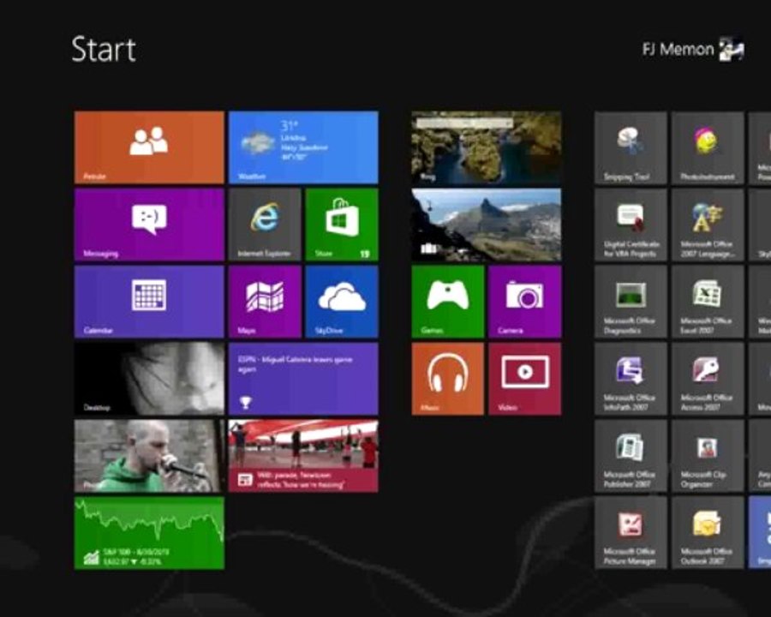Launch the Calendar tile
The width and height of the screenshot is (771, 617).
click(149, 302)
